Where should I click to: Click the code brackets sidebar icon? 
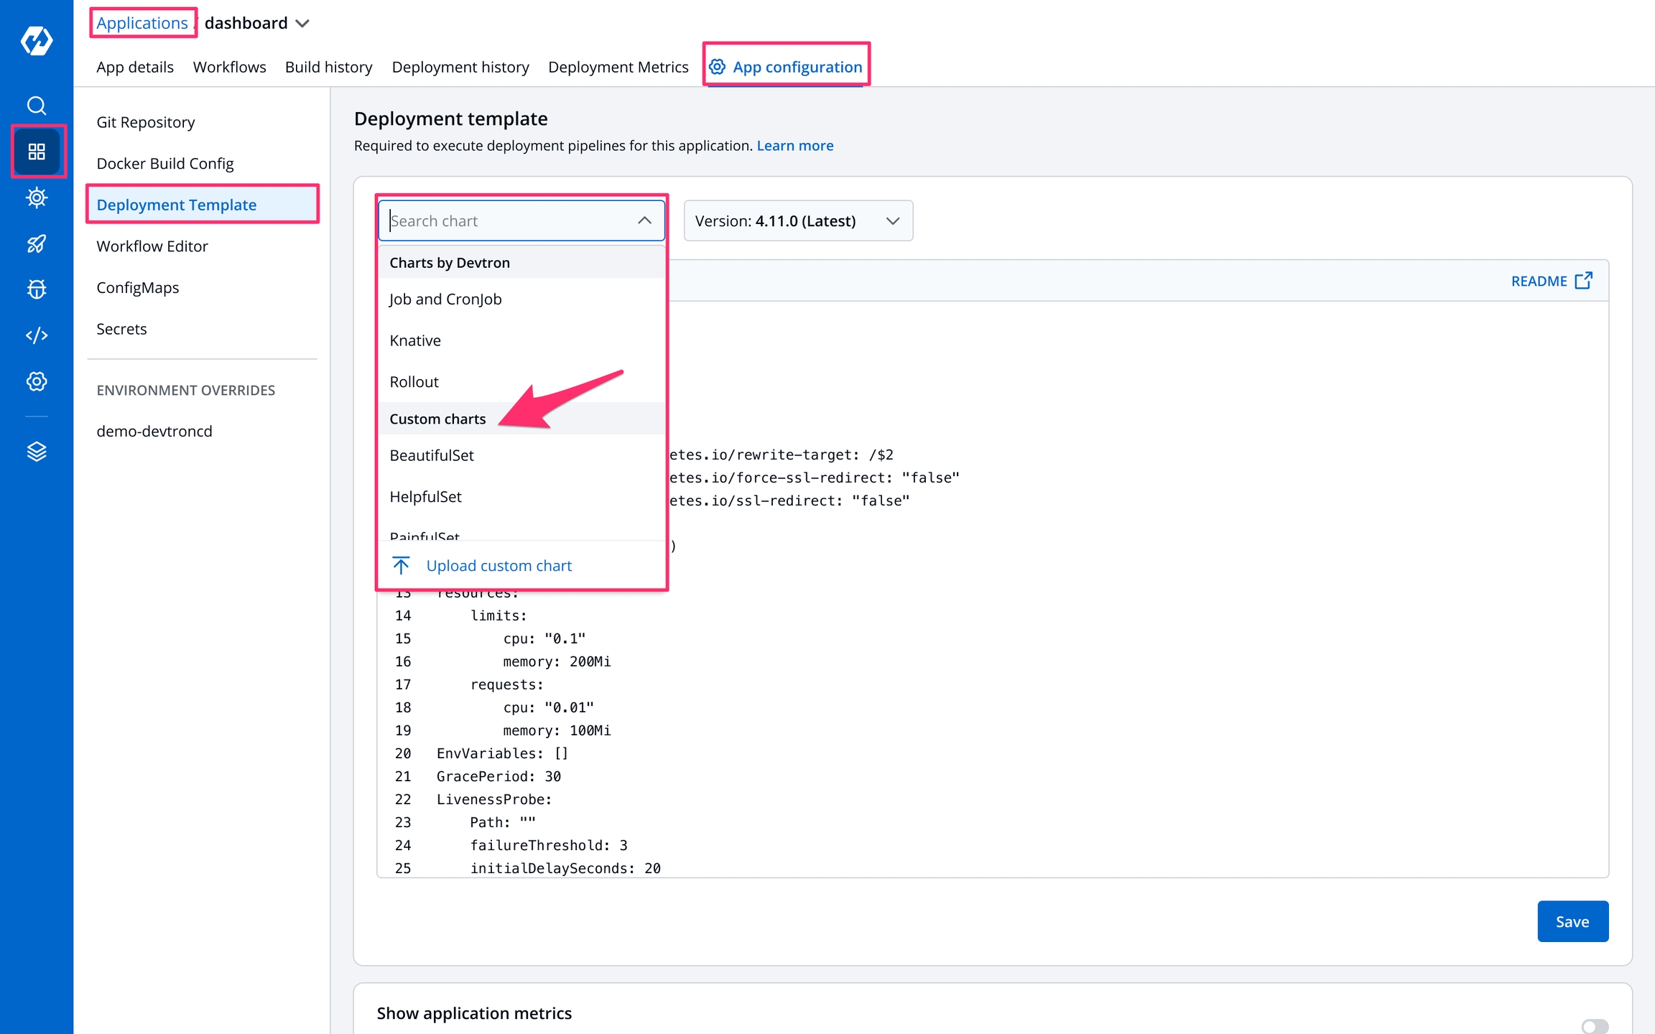[36, 335]
